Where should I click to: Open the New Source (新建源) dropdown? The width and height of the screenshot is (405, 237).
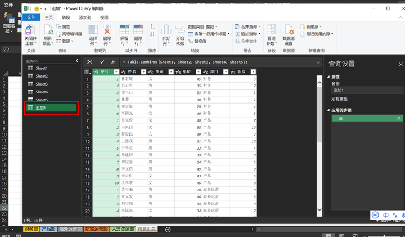(311, 26)
